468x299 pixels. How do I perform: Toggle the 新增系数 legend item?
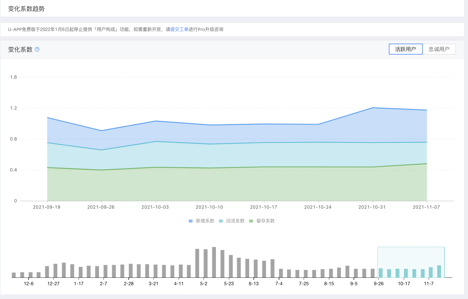tap(201, 221)
